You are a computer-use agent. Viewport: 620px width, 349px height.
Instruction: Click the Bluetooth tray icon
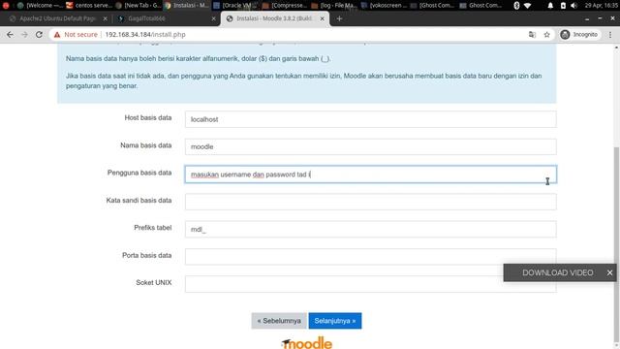tap(516, 6)
